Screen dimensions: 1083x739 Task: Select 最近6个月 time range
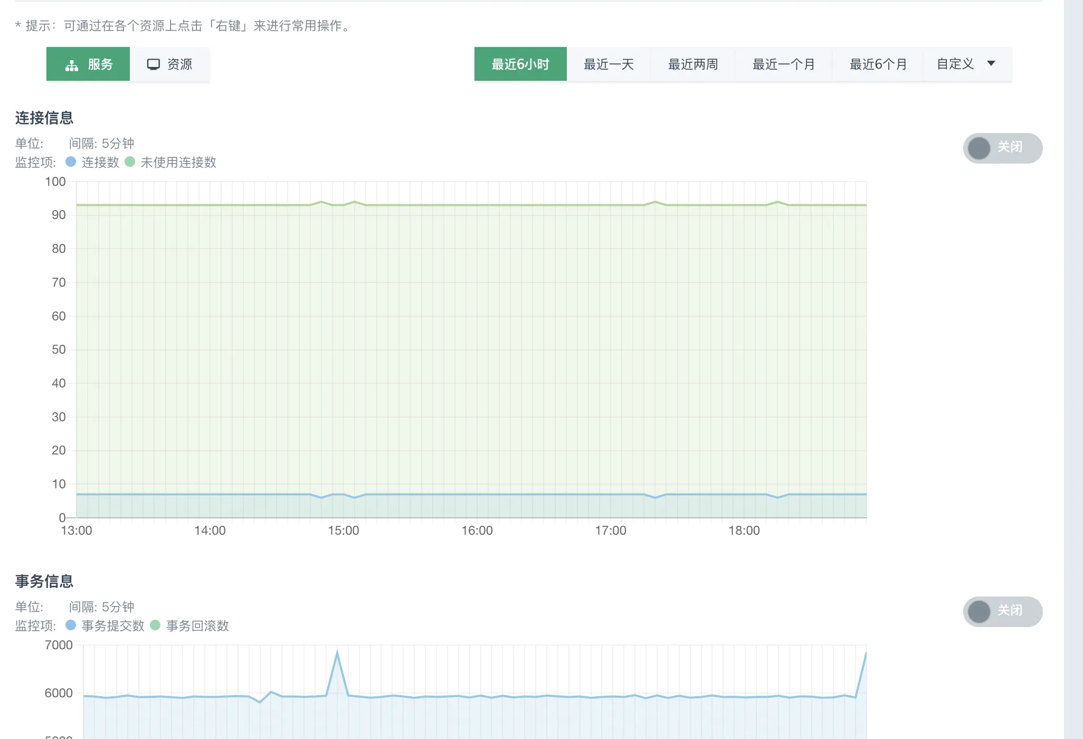pyautogui.click(x=878, y=64)
